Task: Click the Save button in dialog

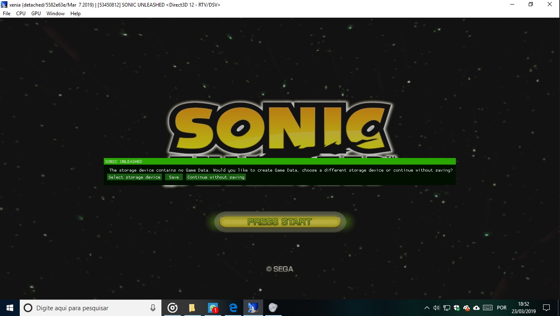Action: coord(174,177)
